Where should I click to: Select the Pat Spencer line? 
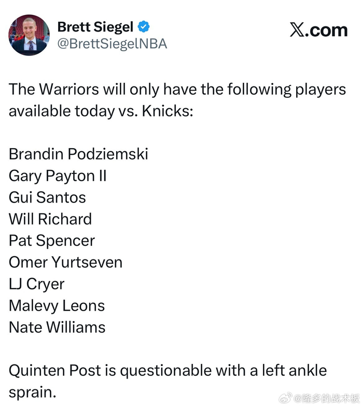coord(52,241)
